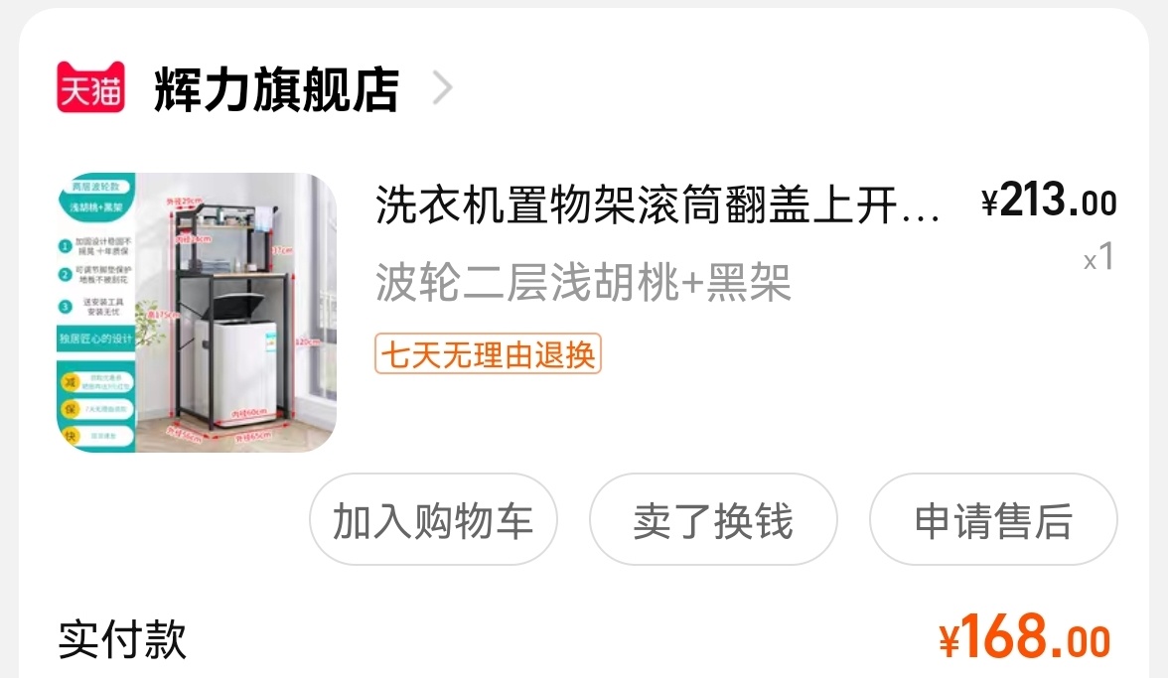This screenshot has height=678, width=1168.
Task: Click the 申请售后 button
Action: tap(993, 519)
